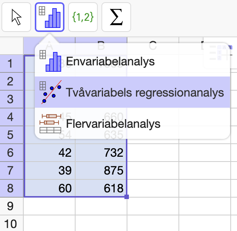This screenshot has width=237, height=231.
Task: Click cell containing 732
Action: (x=101, y=153)
